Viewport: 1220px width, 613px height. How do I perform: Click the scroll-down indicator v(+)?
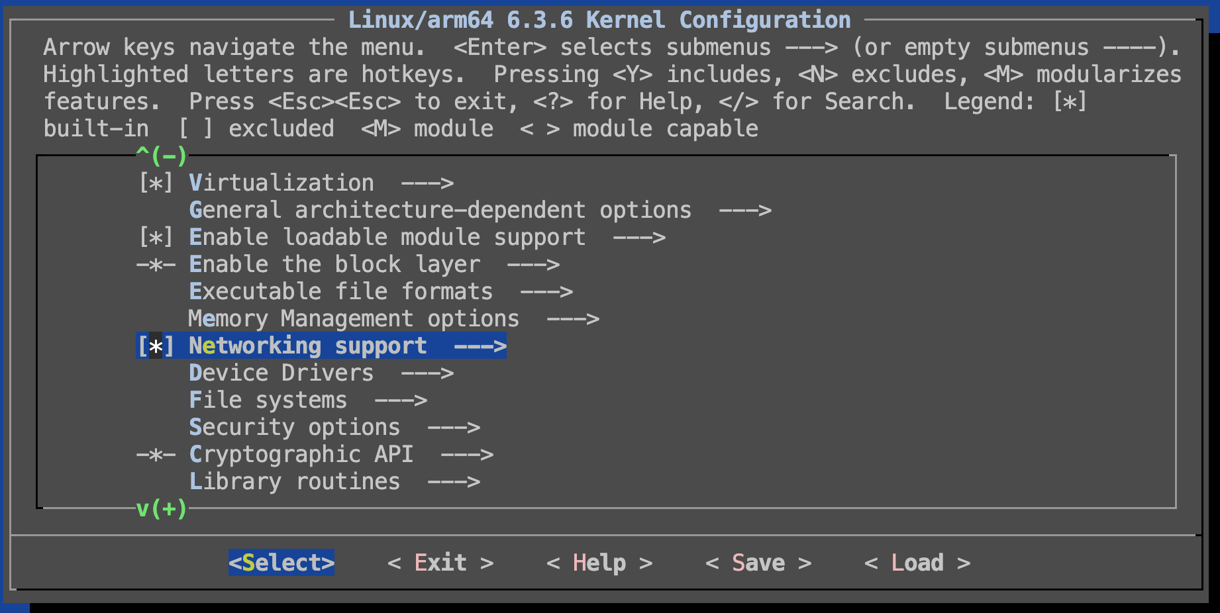[162, 508]
